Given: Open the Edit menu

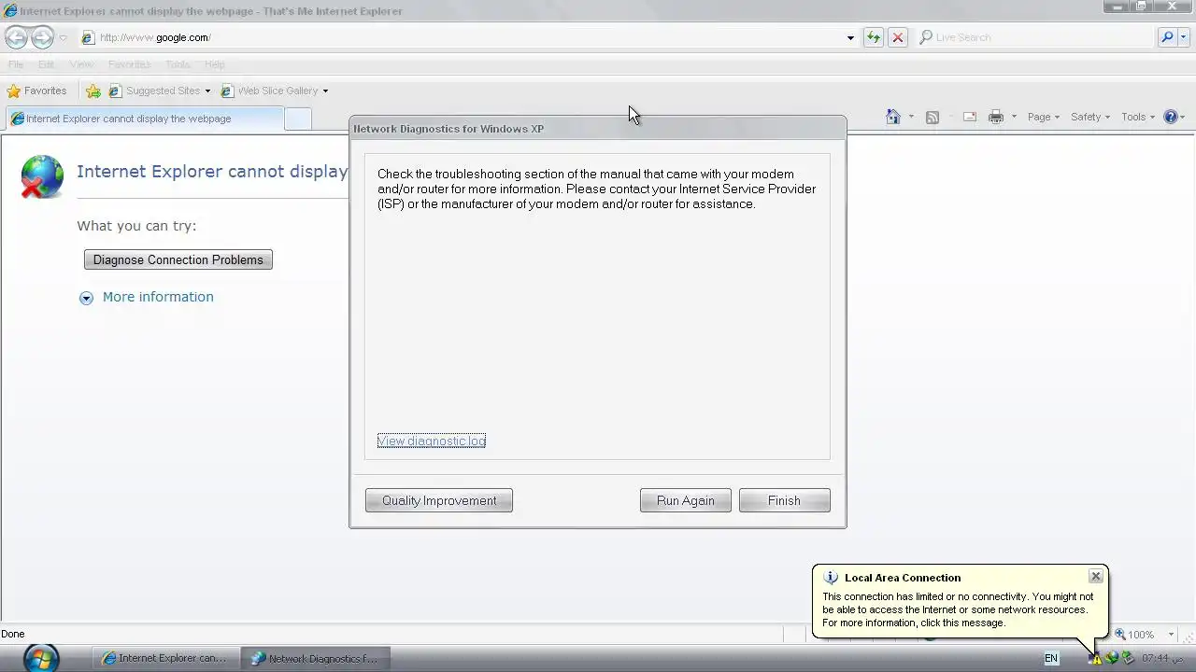Looking at the screenshot, I should [46, 64].
